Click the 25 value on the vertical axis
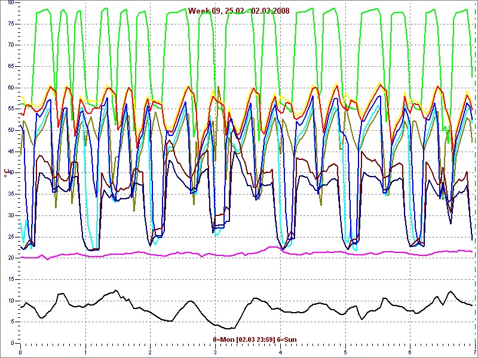The image size is (478, 358). click(11, 237)
